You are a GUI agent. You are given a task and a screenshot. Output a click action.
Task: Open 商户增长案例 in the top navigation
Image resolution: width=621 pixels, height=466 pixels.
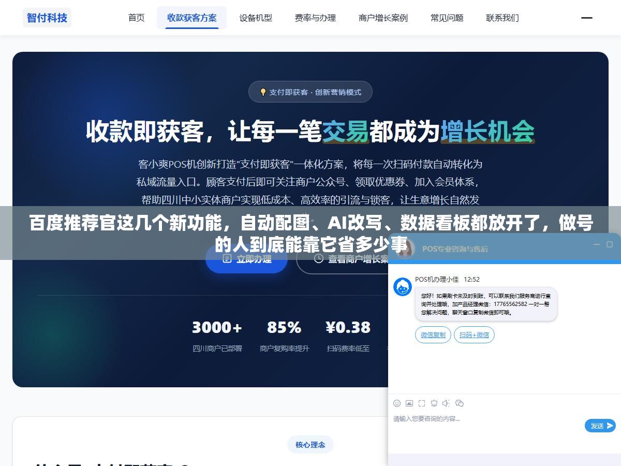(x=383, y=18)
